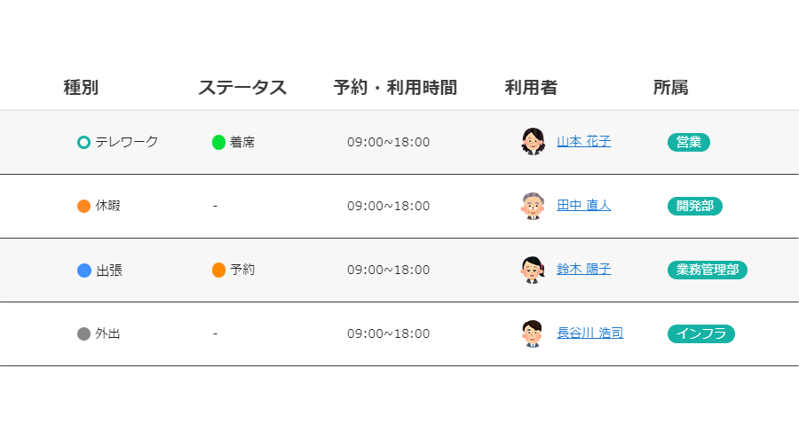The width and height of the screenshot is (799, 447).
Task: Click the ステータス column header
Action: pos(242,88)
